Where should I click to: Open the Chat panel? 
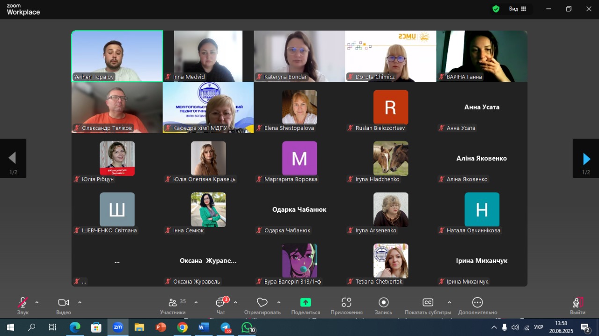pos(220,306)
